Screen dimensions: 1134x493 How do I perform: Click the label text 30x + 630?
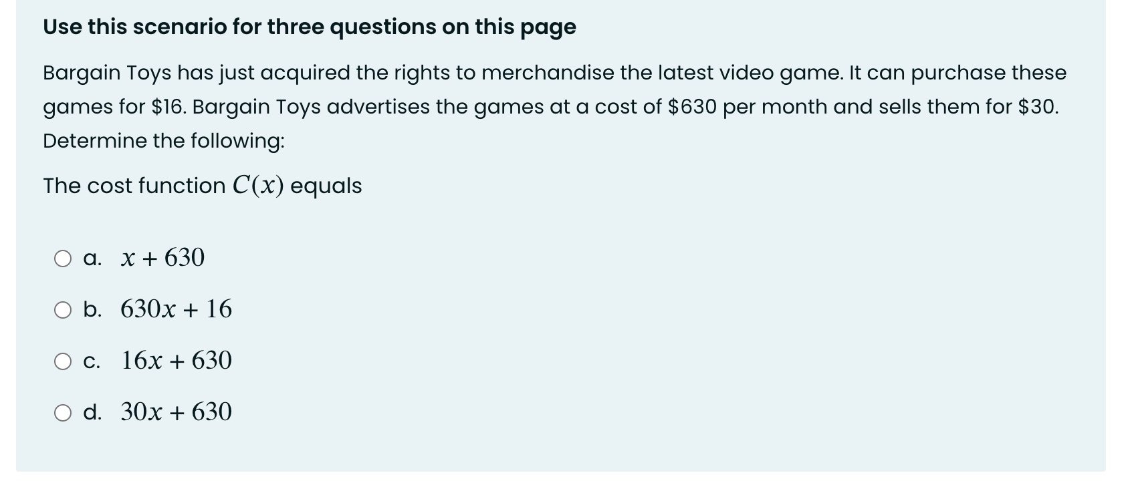click(x=176, y=412)
